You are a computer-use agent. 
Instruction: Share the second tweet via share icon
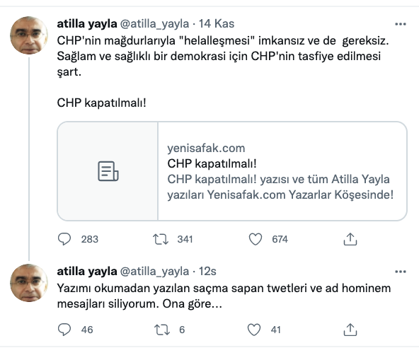click(x=350, y=330)
